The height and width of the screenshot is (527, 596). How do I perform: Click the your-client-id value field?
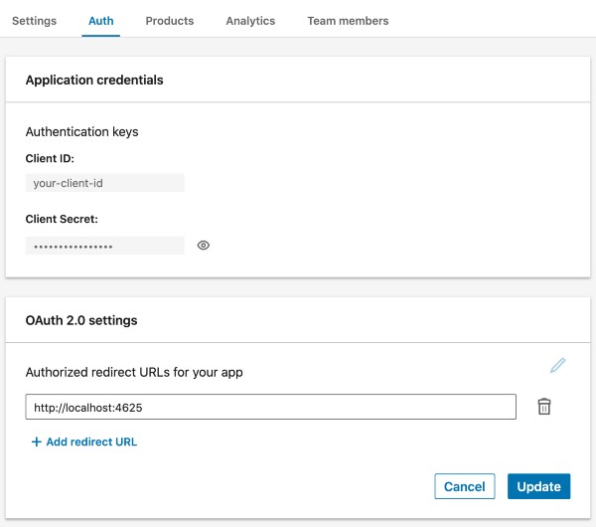click(x=105, y=183)
